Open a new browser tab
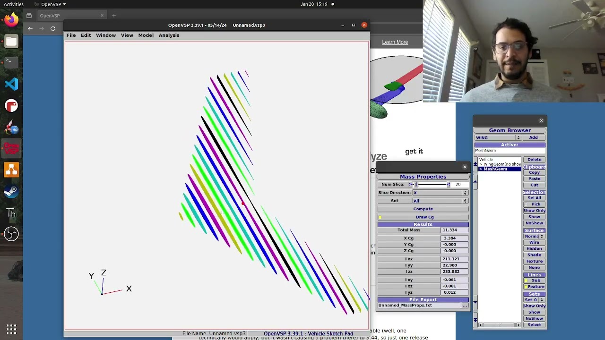Image resolution: width=605 pixels, height=340 pixels. tap(113, 16)
